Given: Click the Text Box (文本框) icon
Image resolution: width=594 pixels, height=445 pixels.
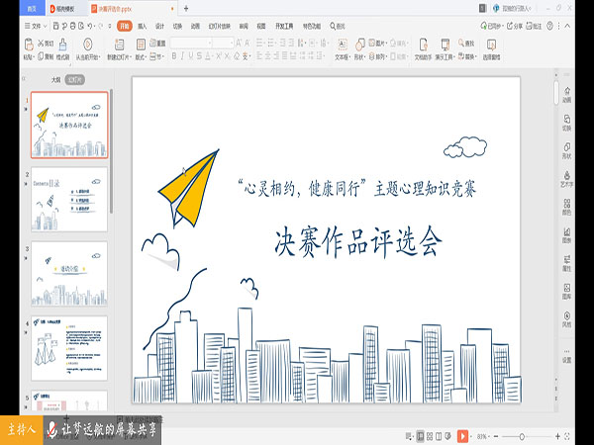Looking at the screenshot, I should (x=344, y=45).
